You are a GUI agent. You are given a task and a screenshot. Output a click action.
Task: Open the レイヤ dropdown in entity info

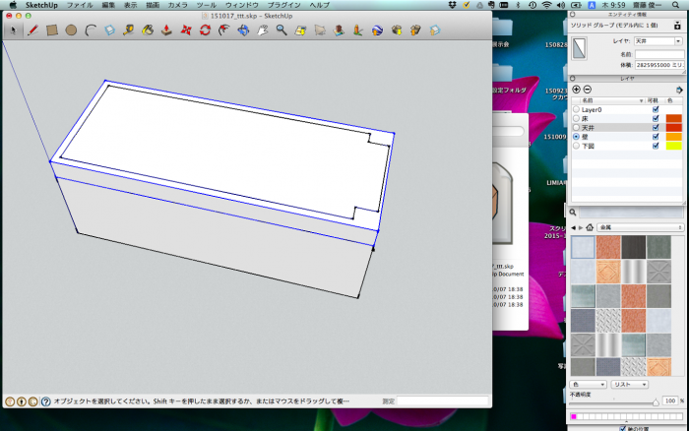[x=658, y=41]
